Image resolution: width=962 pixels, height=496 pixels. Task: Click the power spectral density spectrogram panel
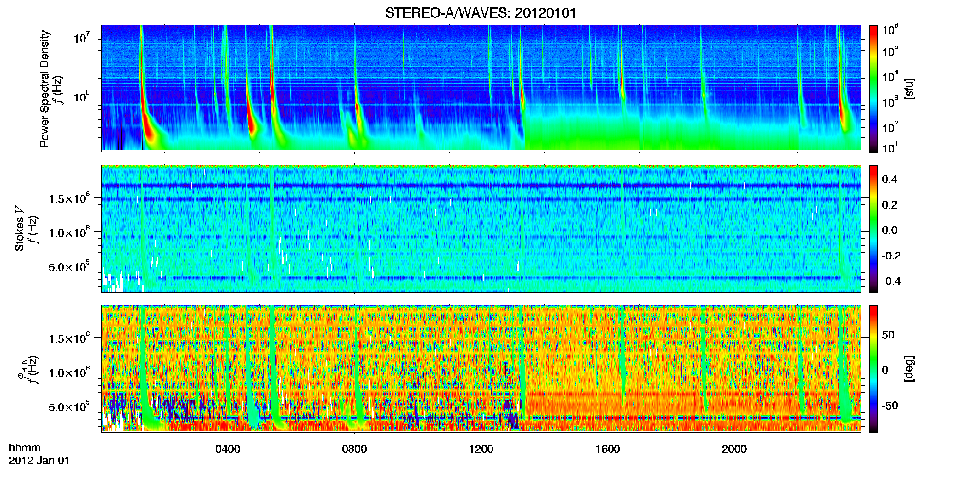click(x=481, y=88)
